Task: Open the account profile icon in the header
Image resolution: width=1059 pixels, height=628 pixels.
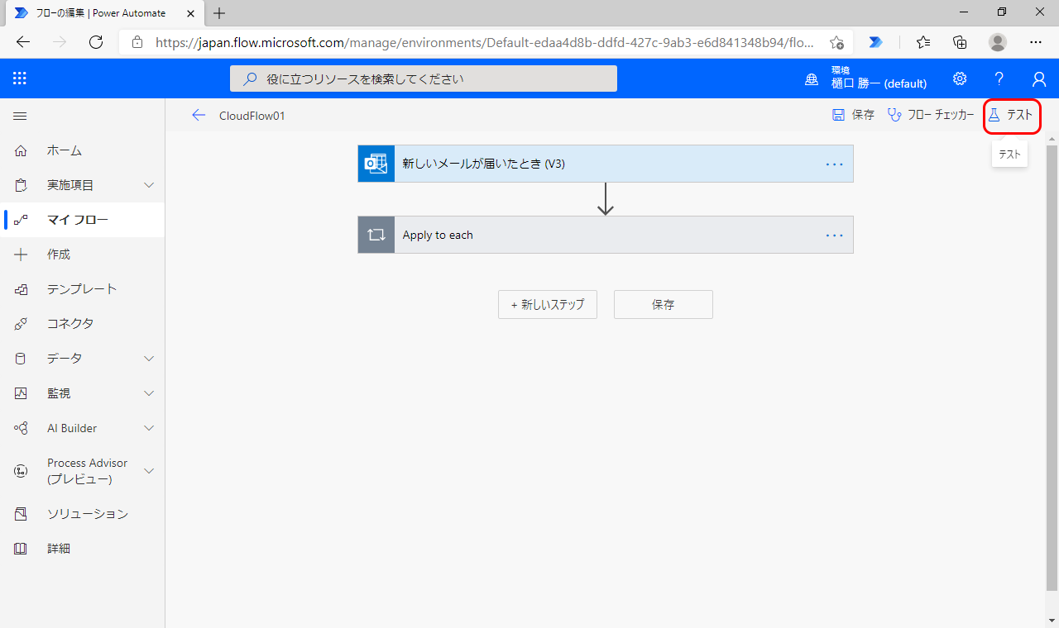Action: [x=1039, y=78]
